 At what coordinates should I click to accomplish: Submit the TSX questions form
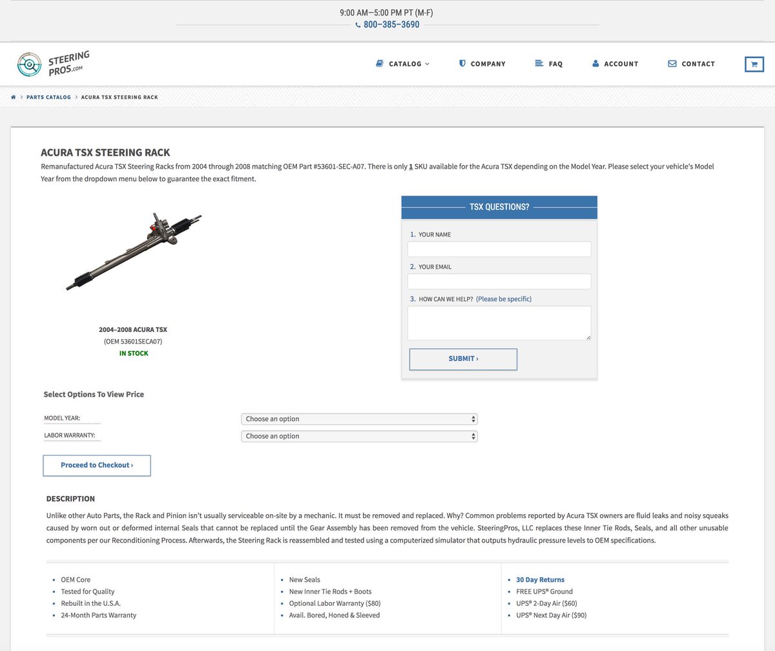(463, 359)
